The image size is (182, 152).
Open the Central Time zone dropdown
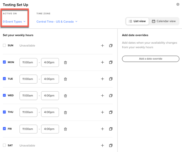(x=57, y=21)
